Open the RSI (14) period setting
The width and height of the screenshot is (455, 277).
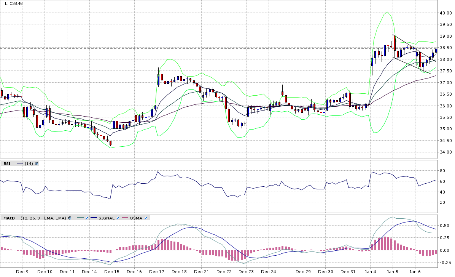click(x=29, y=163)
